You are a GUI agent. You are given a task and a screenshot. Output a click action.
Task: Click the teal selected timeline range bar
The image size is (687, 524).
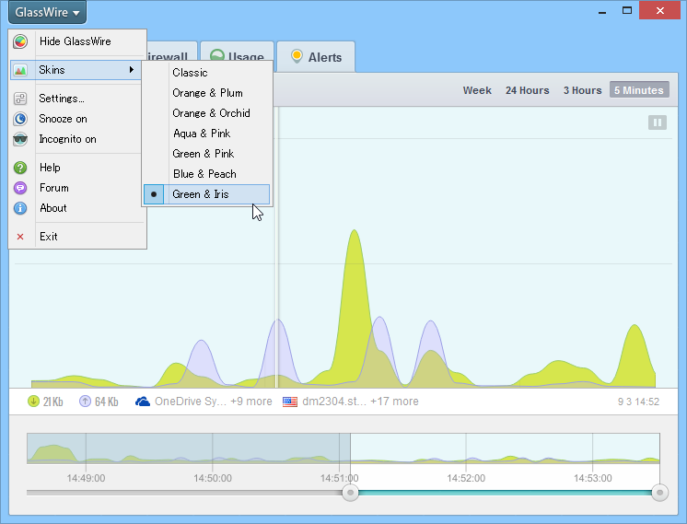505,493
